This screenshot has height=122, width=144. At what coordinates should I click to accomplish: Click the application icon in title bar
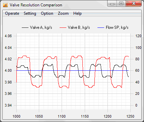5,5
